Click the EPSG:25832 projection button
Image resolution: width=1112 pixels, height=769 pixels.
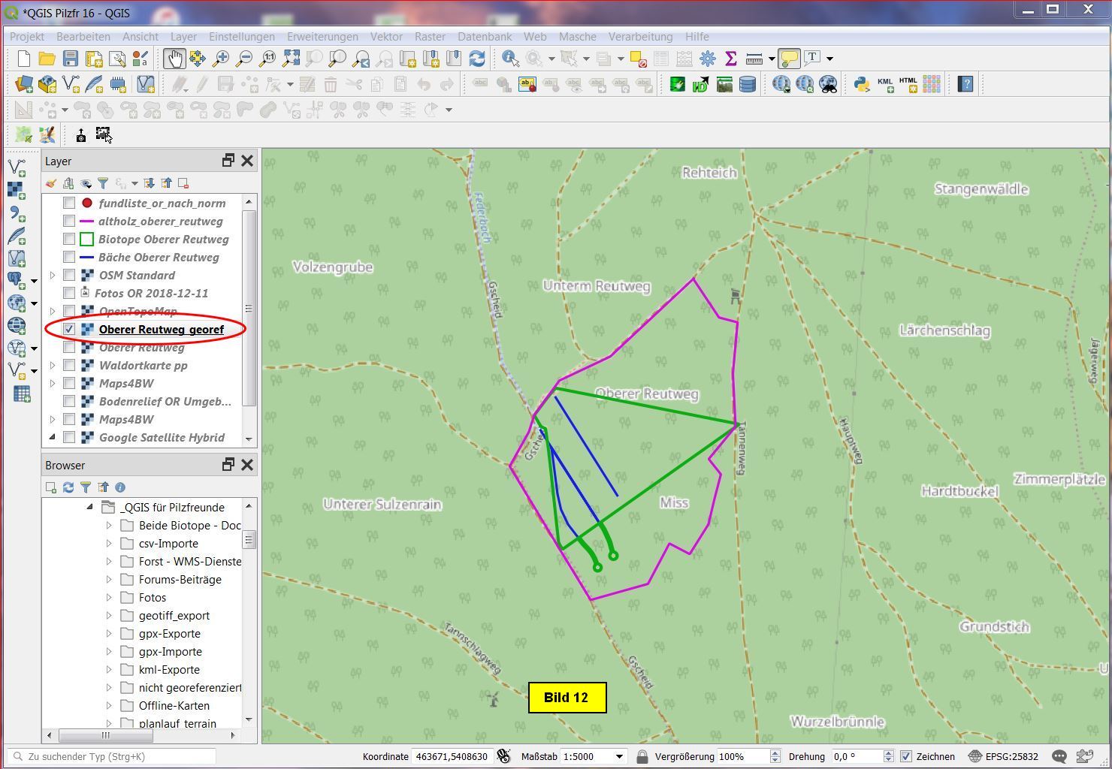(1003, 756)
